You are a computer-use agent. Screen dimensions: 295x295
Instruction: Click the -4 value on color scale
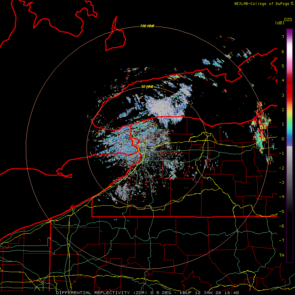click(282, 197)
